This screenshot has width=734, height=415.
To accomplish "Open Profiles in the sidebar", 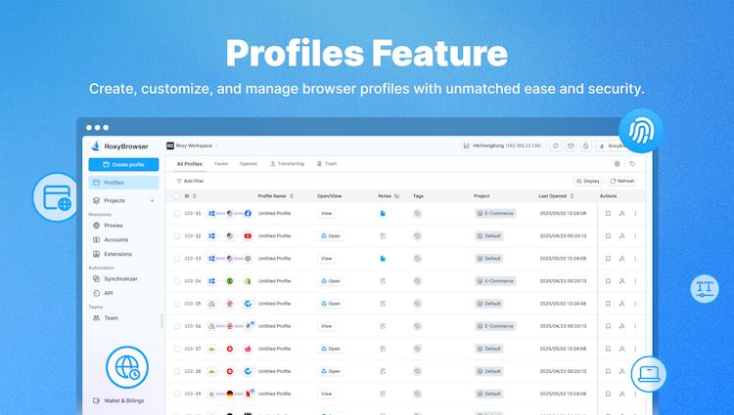I will pos(123,183).
